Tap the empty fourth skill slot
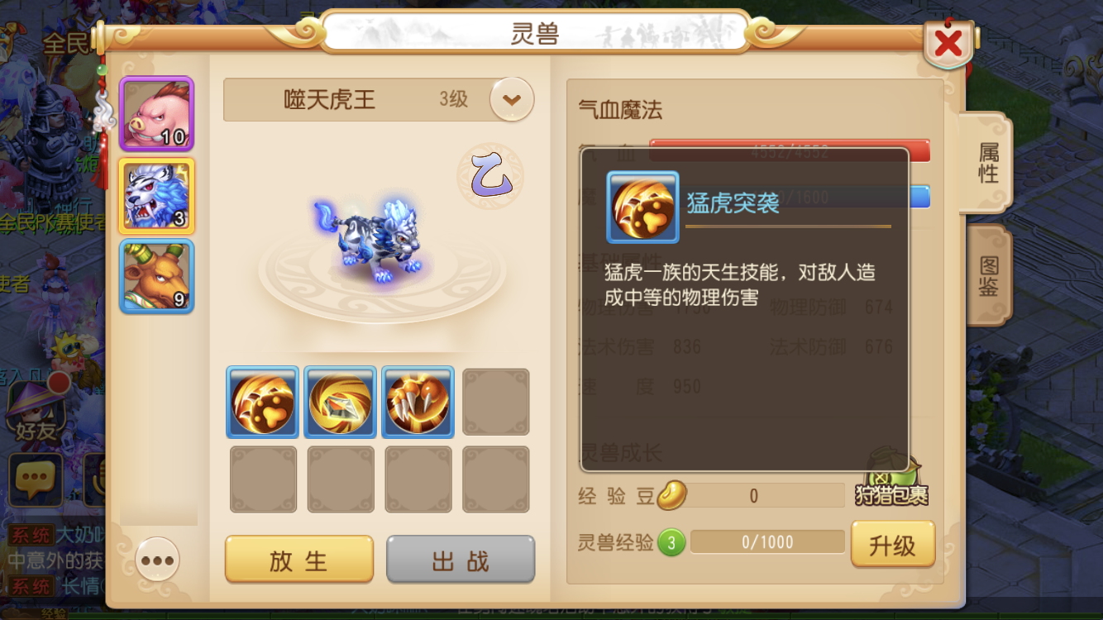Viewport: 1103px width, 620px height. click(x=495, y=402)
